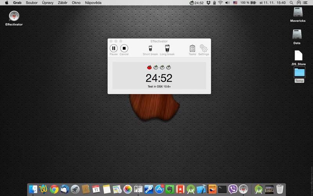Launch Wunderlist from the Dock
This screenshot has width=313, height=196.
[x=180, y=189]
